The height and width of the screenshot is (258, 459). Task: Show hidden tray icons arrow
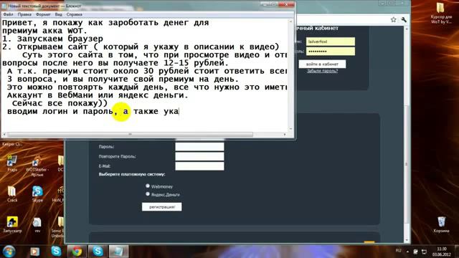407,252
